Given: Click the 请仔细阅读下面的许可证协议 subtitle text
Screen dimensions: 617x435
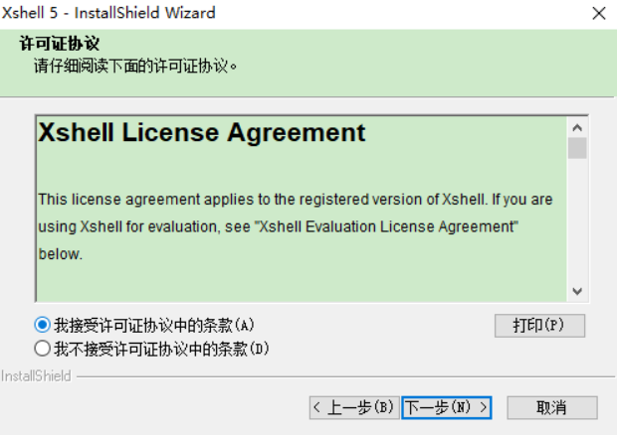Looking at the screenshot, I should pyautogui.click(x=135, y=66).
